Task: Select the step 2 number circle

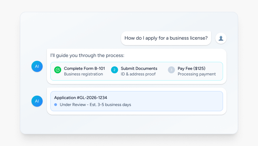Action: (x=114, y=70)
